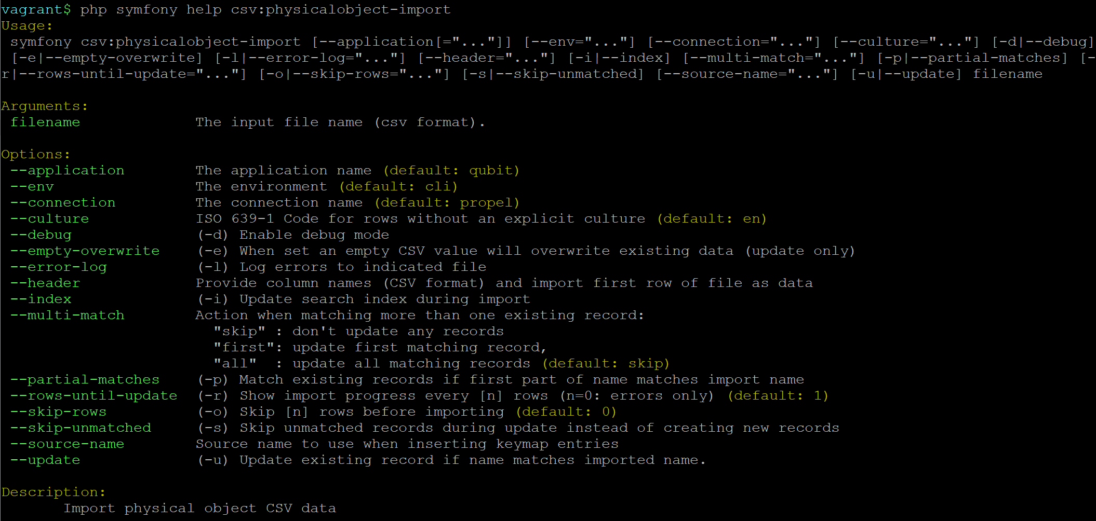Click the --skip-unmatched option in the options list
Screen dimensions: 1096x521
point(81,428)
